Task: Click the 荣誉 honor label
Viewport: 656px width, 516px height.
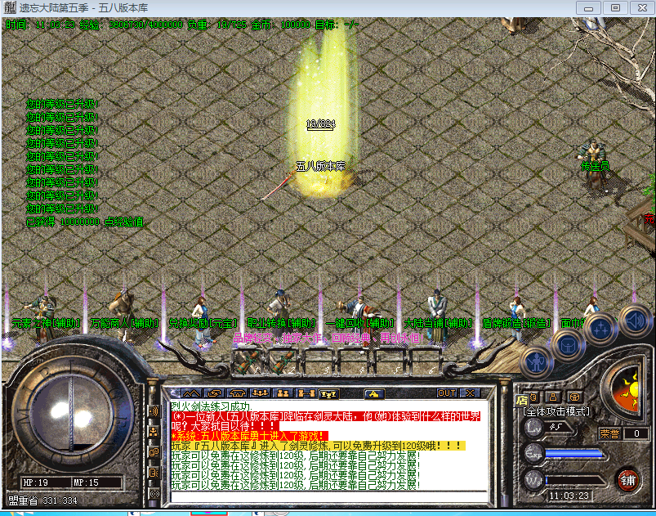Action: pos(609,433)
